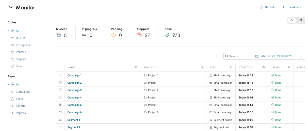Select Exports in Type filter
Viewport: 308px width, 131px height.
point(21,106)
